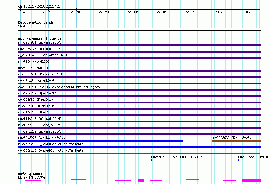Click the esv998989 (Pang2010) variant label
Screen dimensions: 269x184
(36, 100)
